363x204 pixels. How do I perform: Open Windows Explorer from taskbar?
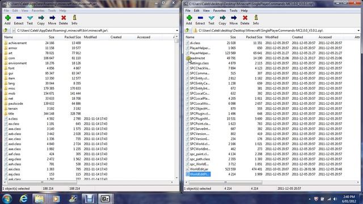point(39,199)
